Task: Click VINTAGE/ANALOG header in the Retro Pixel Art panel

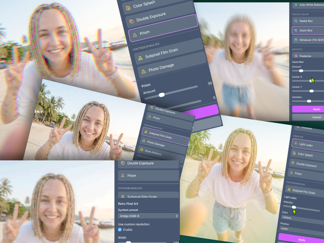Action: point(130,188)
